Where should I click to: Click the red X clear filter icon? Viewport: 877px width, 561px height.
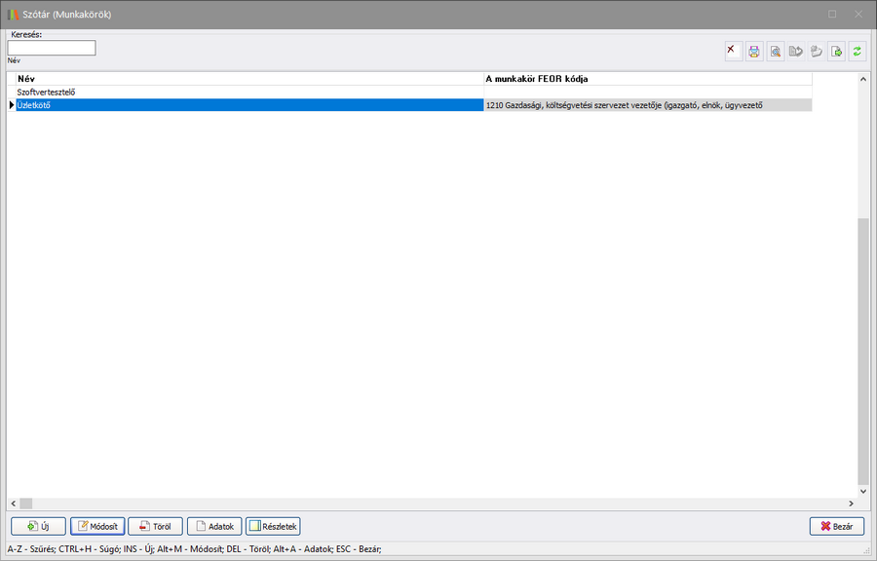pyautogui.click(x=733, y=52)
